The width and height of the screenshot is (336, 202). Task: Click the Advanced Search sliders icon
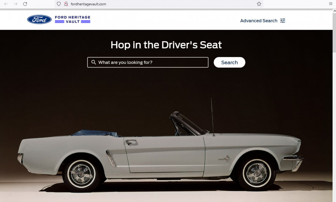[283, 21]
